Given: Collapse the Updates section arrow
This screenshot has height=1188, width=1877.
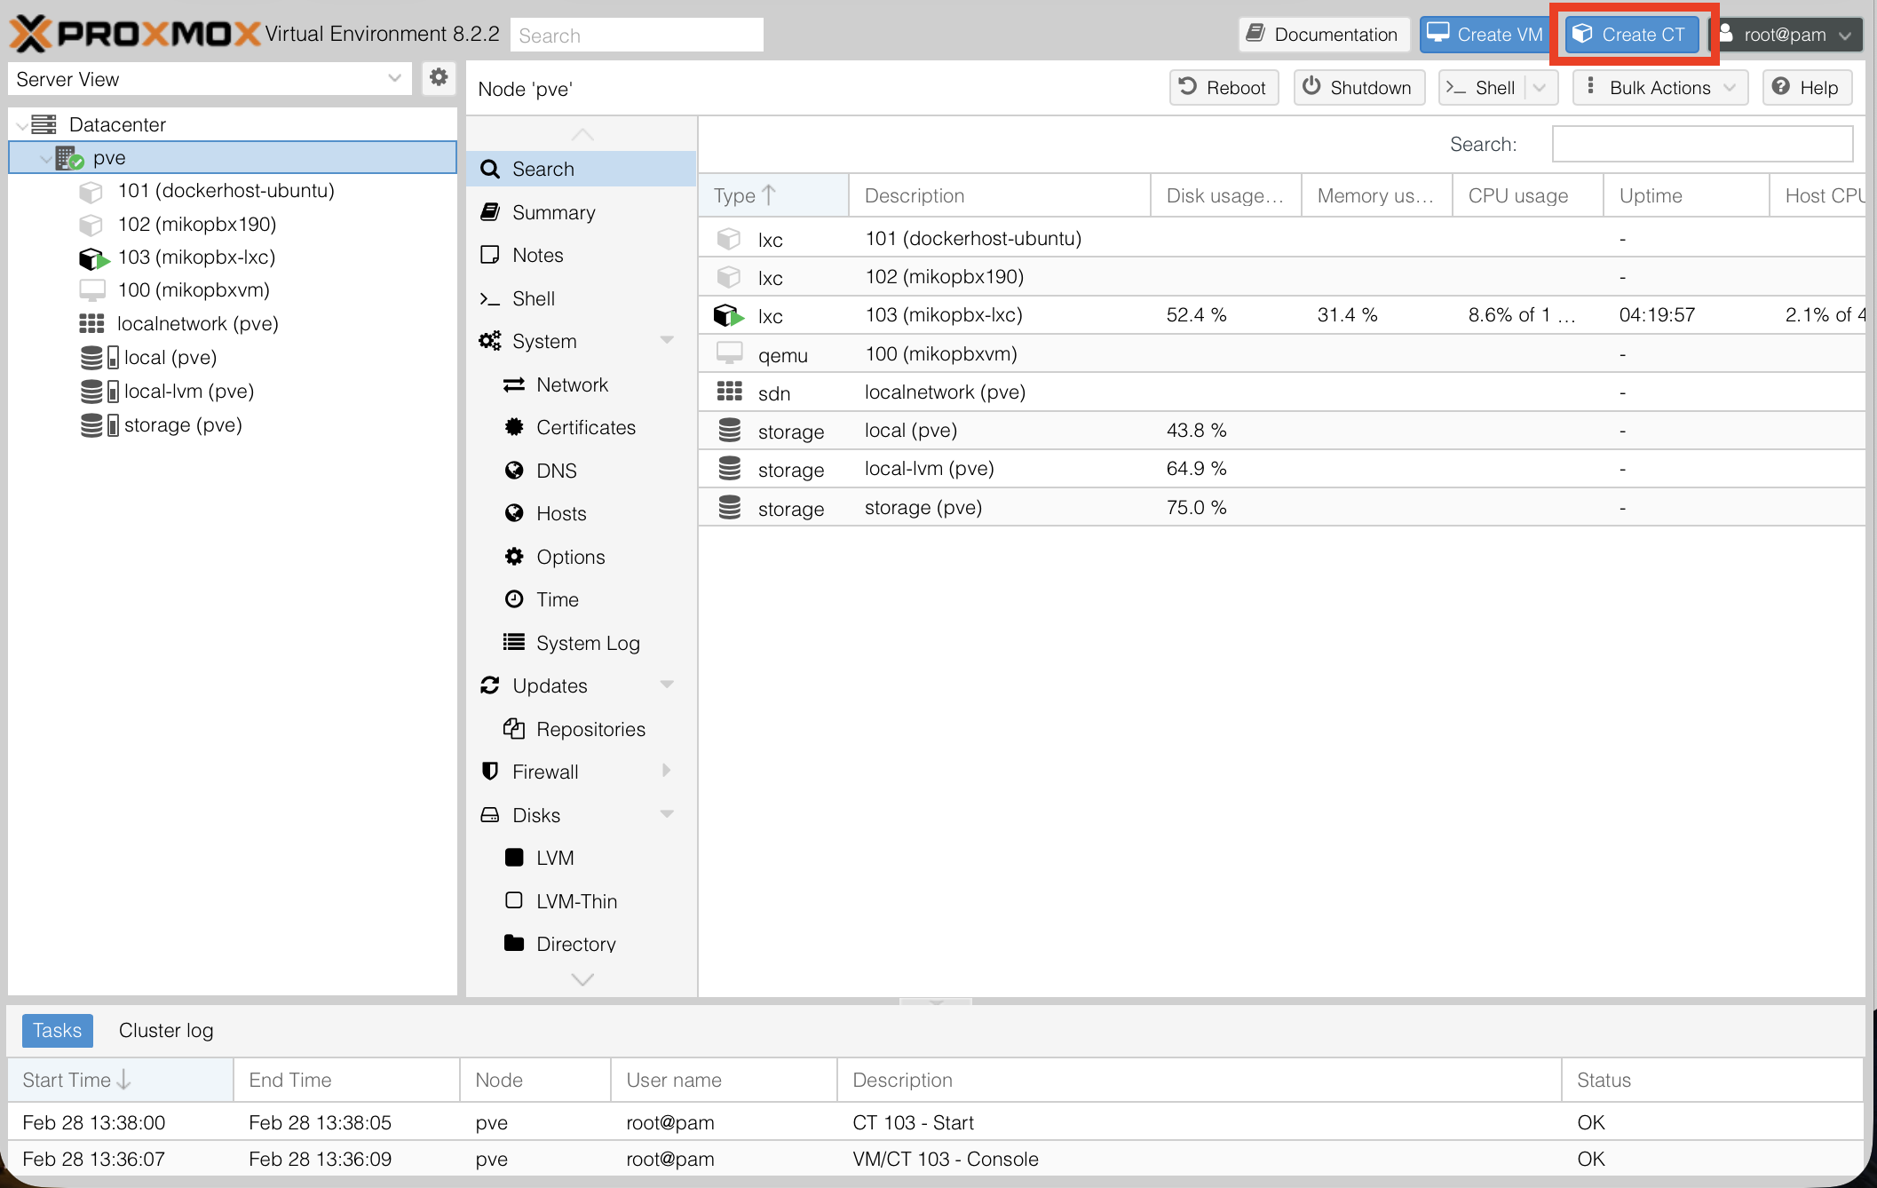Looking at the screenshot, I should pyautogui.click(x=667, y=685).
